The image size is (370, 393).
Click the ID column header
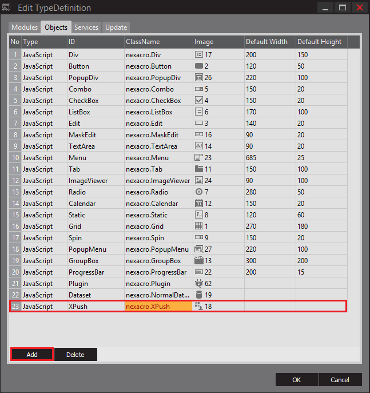(x=96, y=42)
